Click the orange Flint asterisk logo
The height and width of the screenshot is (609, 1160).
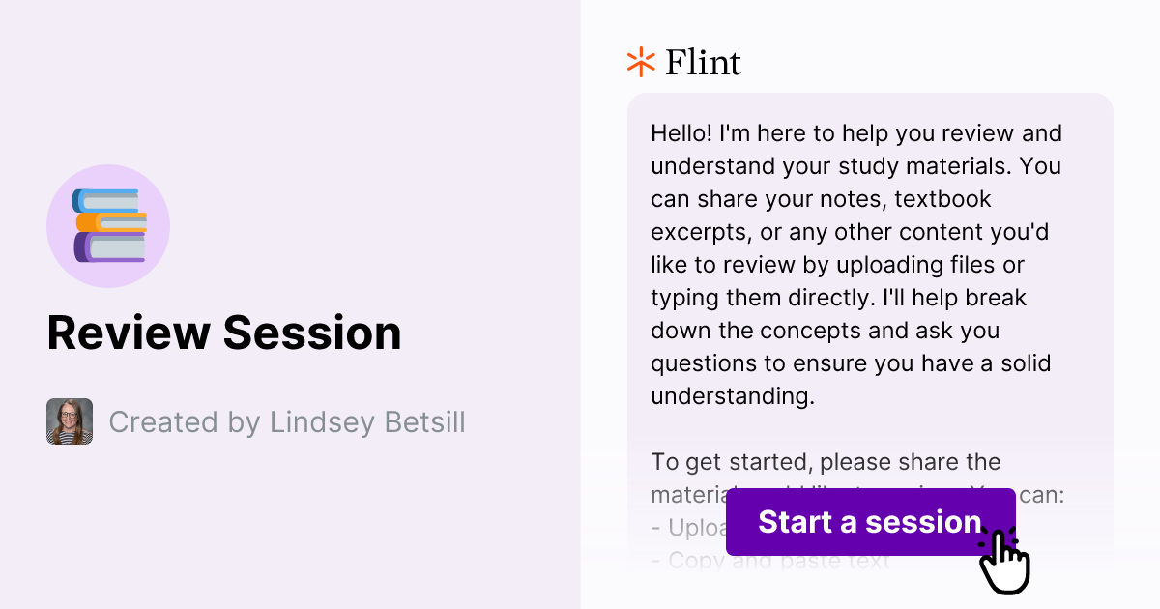pos(639,61)
